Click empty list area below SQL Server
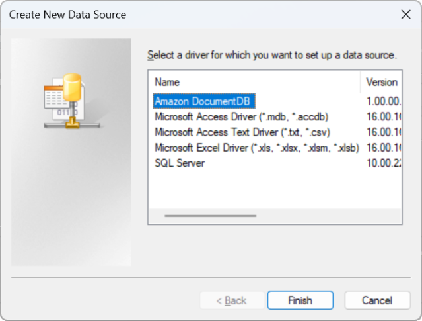 264,189
